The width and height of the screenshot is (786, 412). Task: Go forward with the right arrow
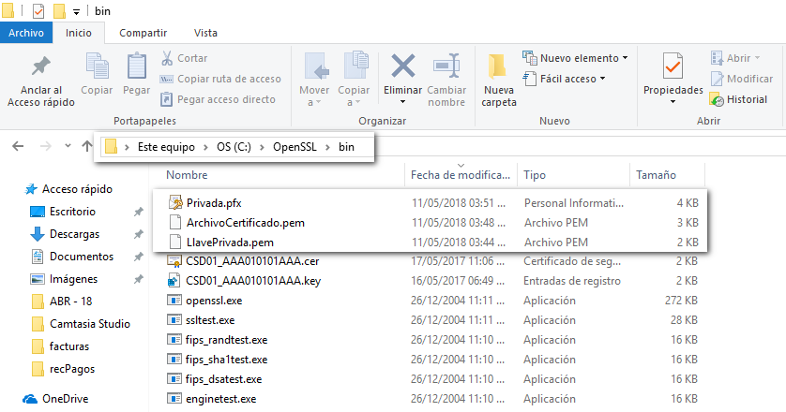click(46, 146)
